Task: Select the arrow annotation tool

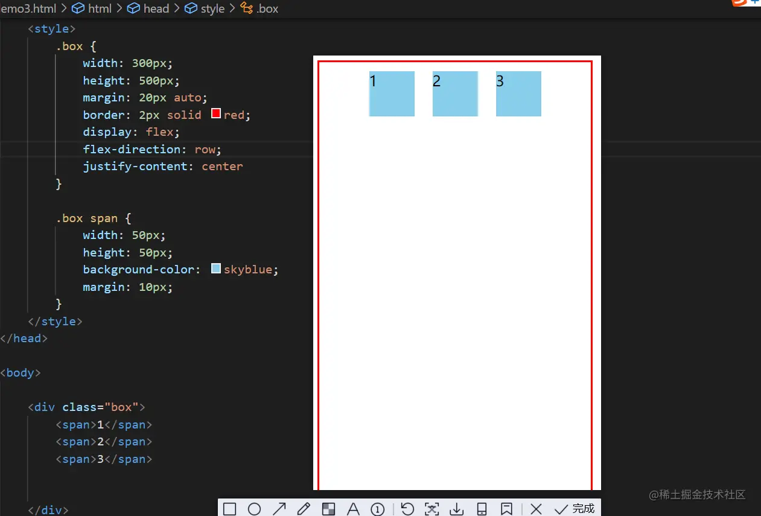Action: pyautogui.click(x=279, y=509)
